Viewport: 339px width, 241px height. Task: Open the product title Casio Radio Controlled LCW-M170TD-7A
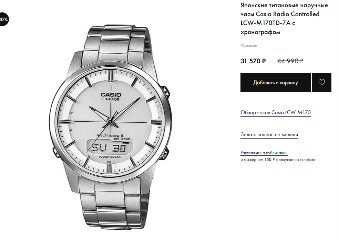(x=284, y=19)
